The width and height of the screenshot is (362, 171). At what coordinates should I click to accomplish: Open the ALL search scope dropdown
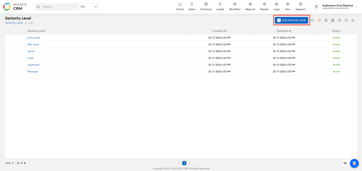tap(89, 7)
